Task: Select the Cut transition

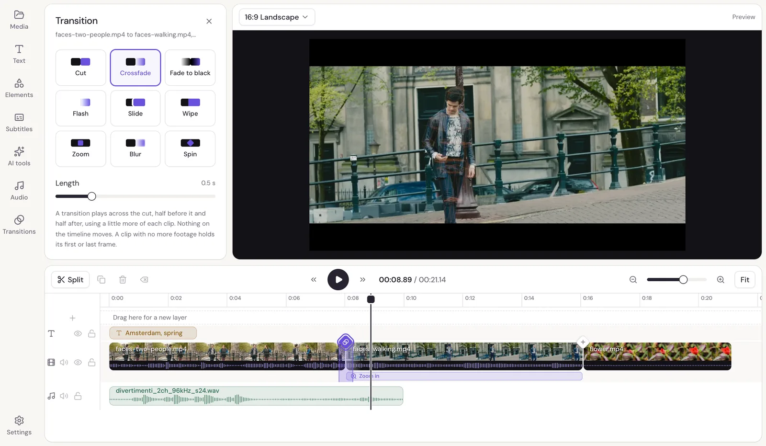Action: (80, 68)
